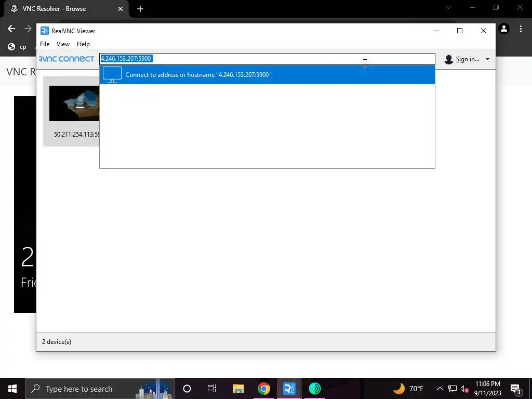Click the weather 70°F widget on the taskbar
Image resolution: width=532 pixels, height=399 pixels.
point(408,389)
